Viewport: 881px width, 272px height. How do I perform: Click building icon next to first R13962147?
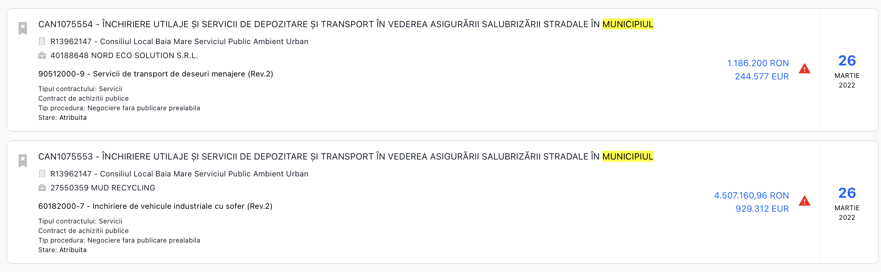tap(42, 42)
